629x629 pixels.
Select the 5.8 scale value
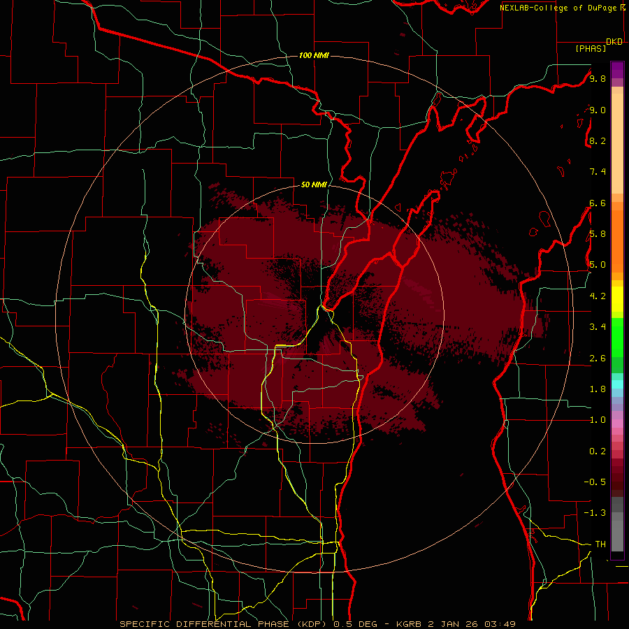[598, 234]
